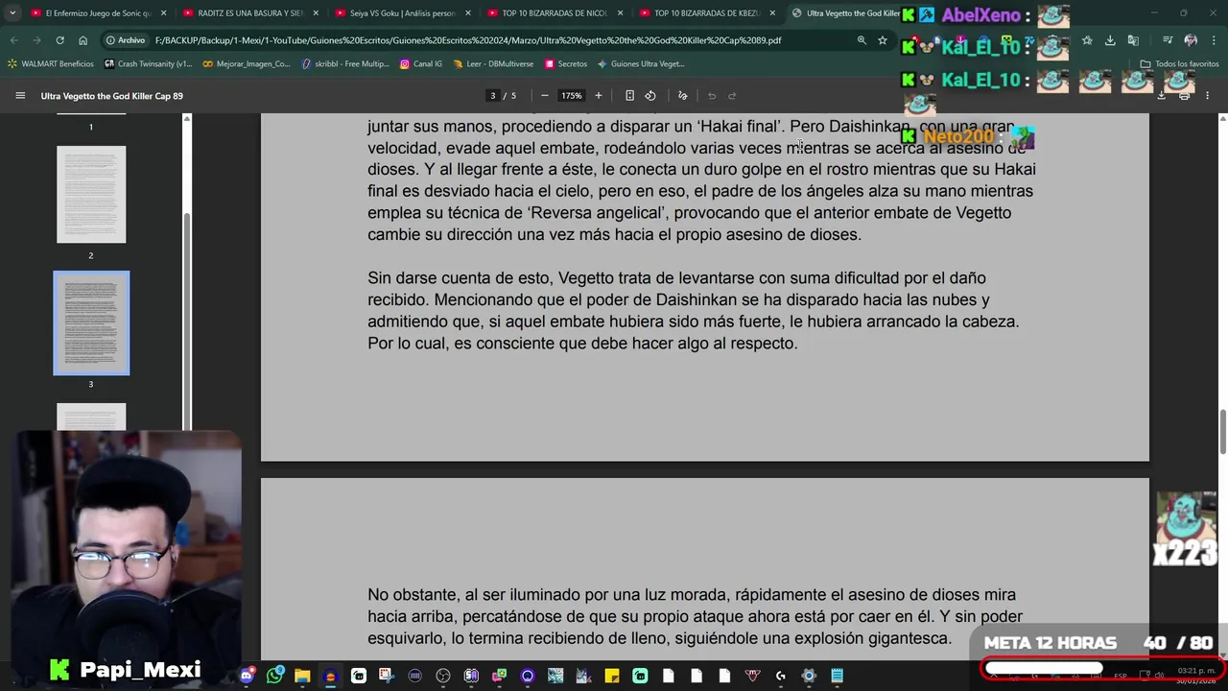The image size is (1228, 691).
Task: Click the PDF page number field
Action: point(493,96)
